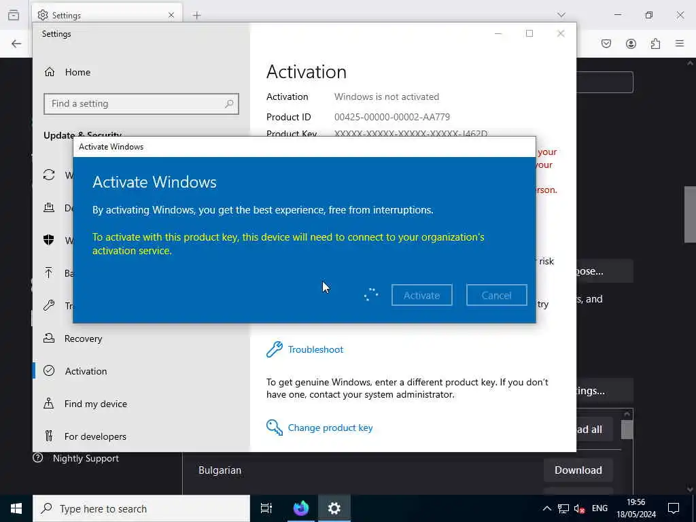The width and height of the screenshot is (696, 522).
Task: Open the Windows Start menu
Action: 16,508
